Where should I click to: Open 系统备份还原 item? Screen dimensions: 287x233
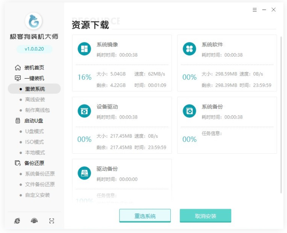coord(40,174)
